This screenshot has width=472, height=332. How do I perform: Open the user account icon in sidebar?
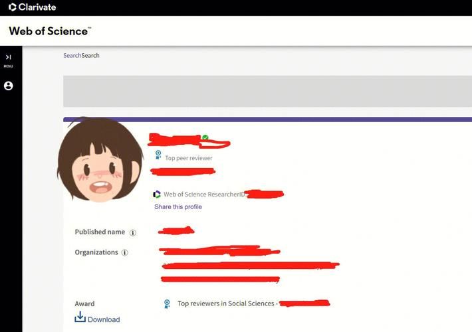[x=9, y=86]
